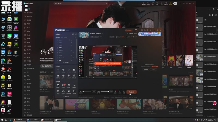Open the 下播海报-style last icon in 基础工具
Viewport: 218px width, 122px height.
tap(74, 91)
